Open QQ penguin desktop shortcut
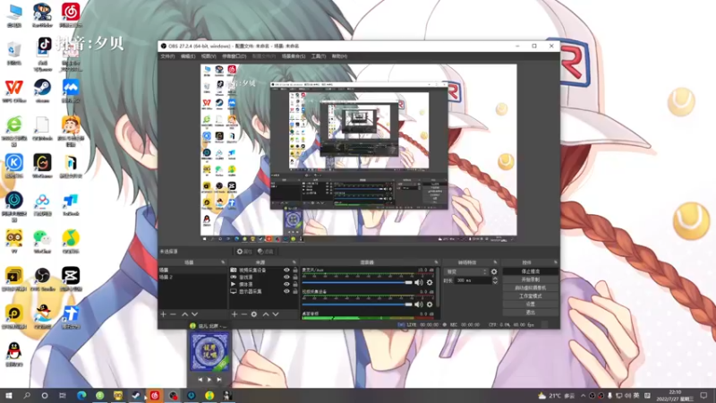 pos(14,354)
